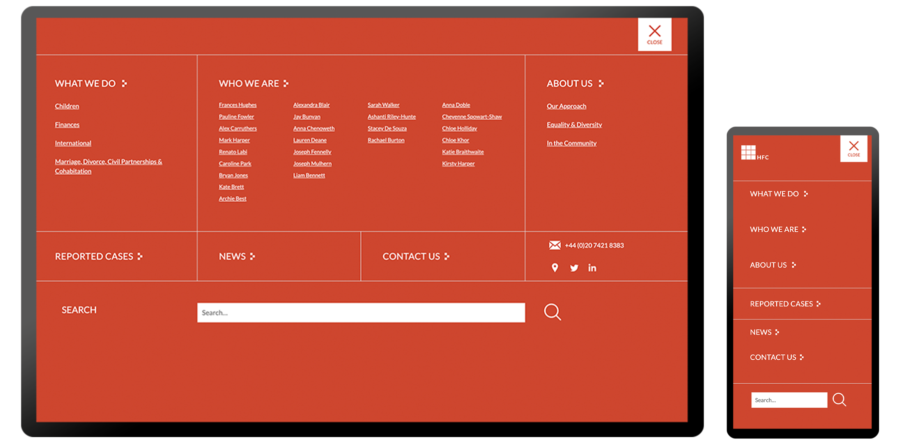Open Frances Hughes profile link
This screenshot has height=446, width=898.
pyautogui.click(x=237, y=105)
